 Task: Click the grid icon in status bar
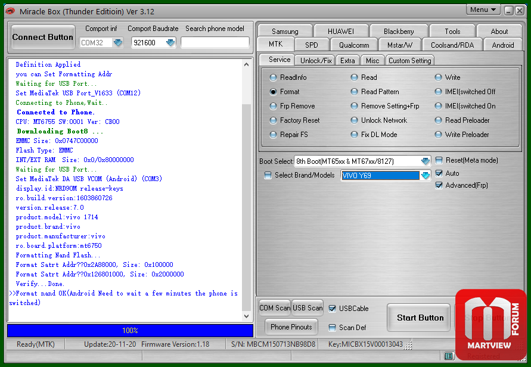click(449, 356)
